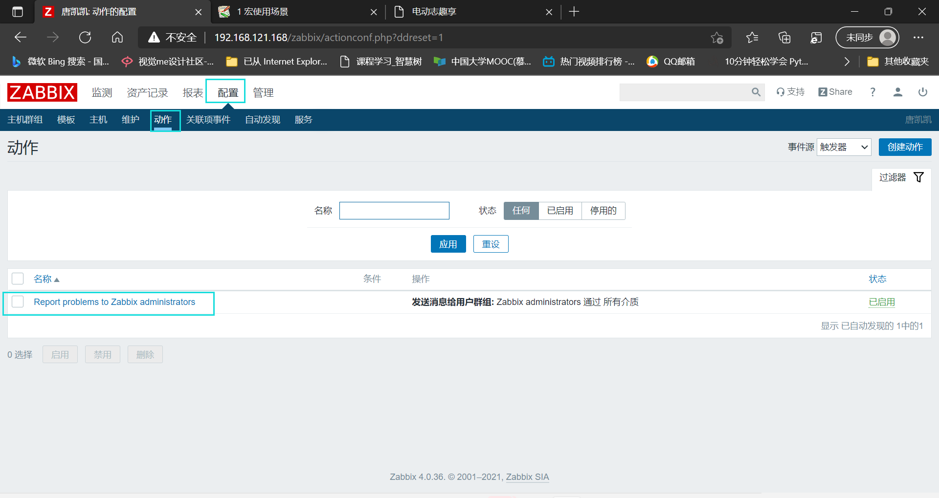Reload the current page
This screenshot has height=498, width=939.
[x=85, y=37]
